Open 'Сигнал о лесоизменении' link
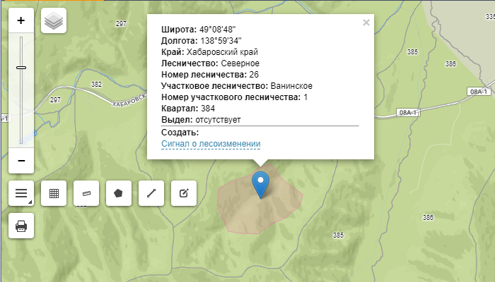 coord(211,144)
